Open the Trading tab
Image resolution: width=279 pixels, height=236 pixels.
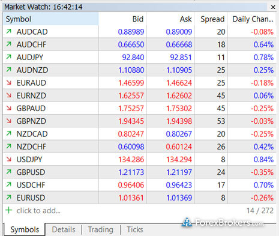(x=101, y=229)
